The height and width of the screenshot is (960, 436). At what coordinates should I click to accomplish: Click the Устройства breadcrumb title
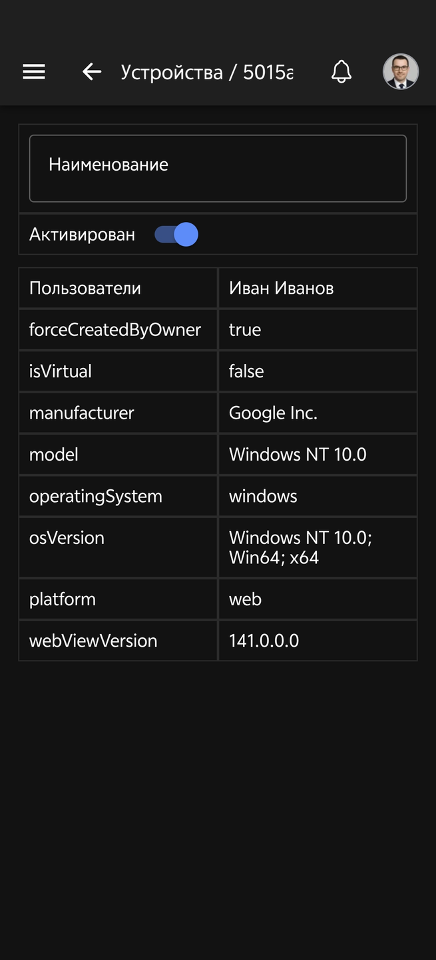(172, 72)
